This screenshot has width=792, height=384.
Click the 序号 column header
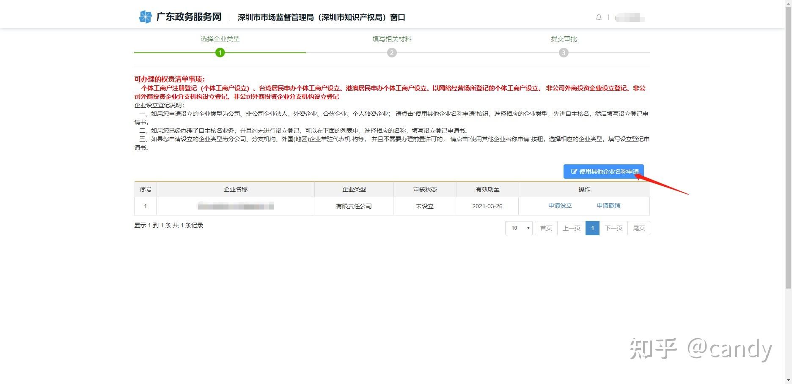(146, 189)
